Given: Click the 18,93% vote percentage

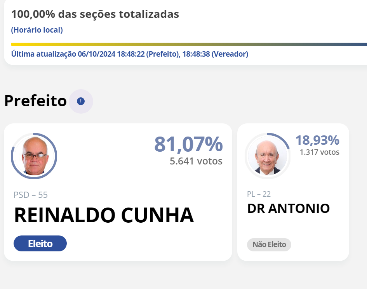Looking at the screenshot, I should (317, 140).
